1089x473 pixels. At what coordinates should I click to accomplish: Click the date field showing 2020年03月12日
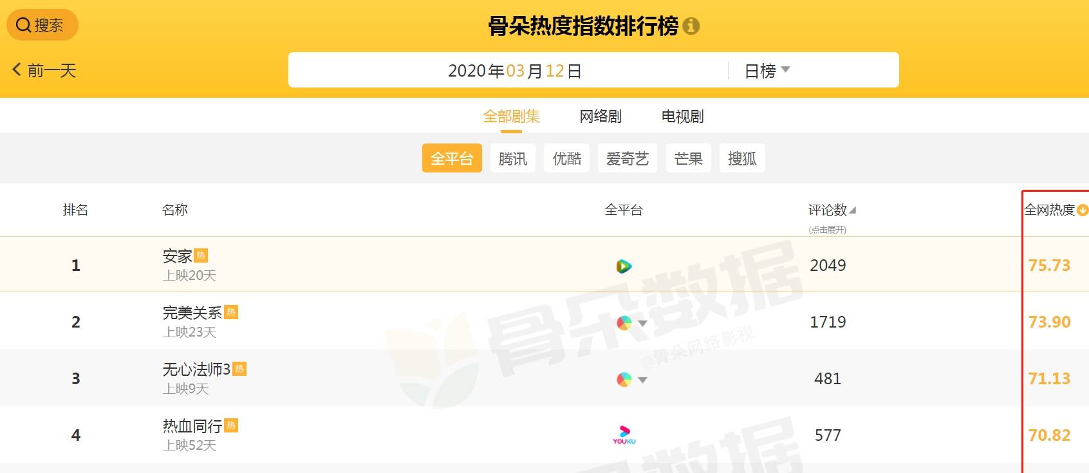(x=514, y=71)
